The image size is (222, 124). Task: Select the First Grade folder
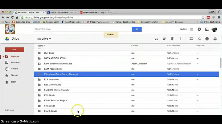[x=126, y=106]
